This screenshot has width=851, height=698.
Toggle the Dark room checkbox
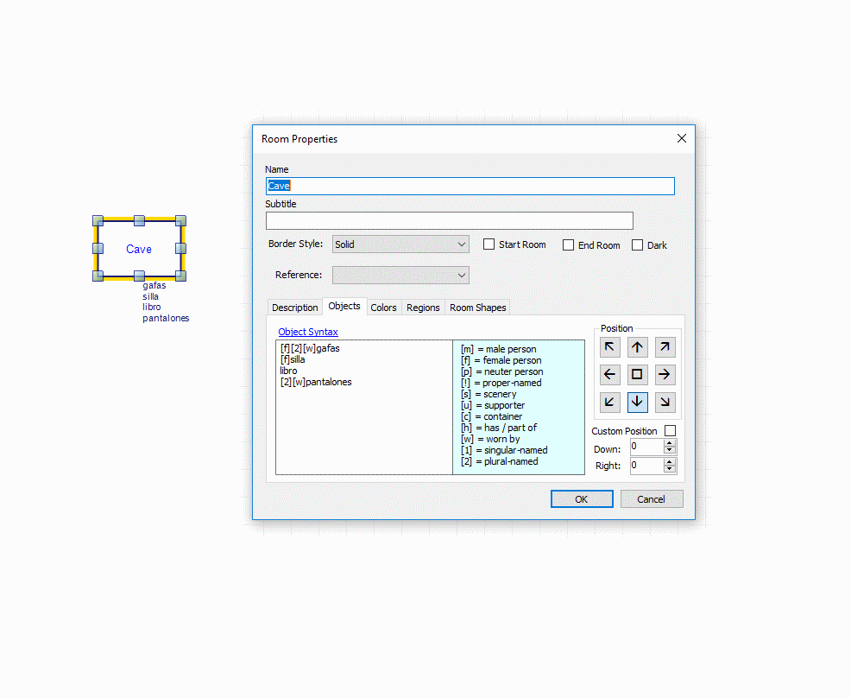tap(638, 245)
